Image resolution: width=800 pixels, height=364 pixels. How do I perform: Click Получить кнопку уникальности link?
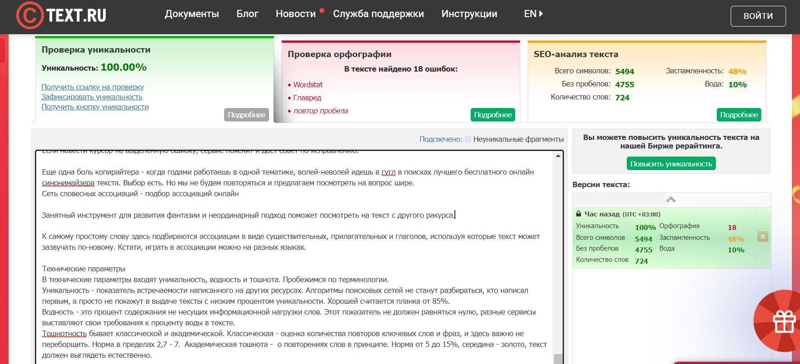95,107
